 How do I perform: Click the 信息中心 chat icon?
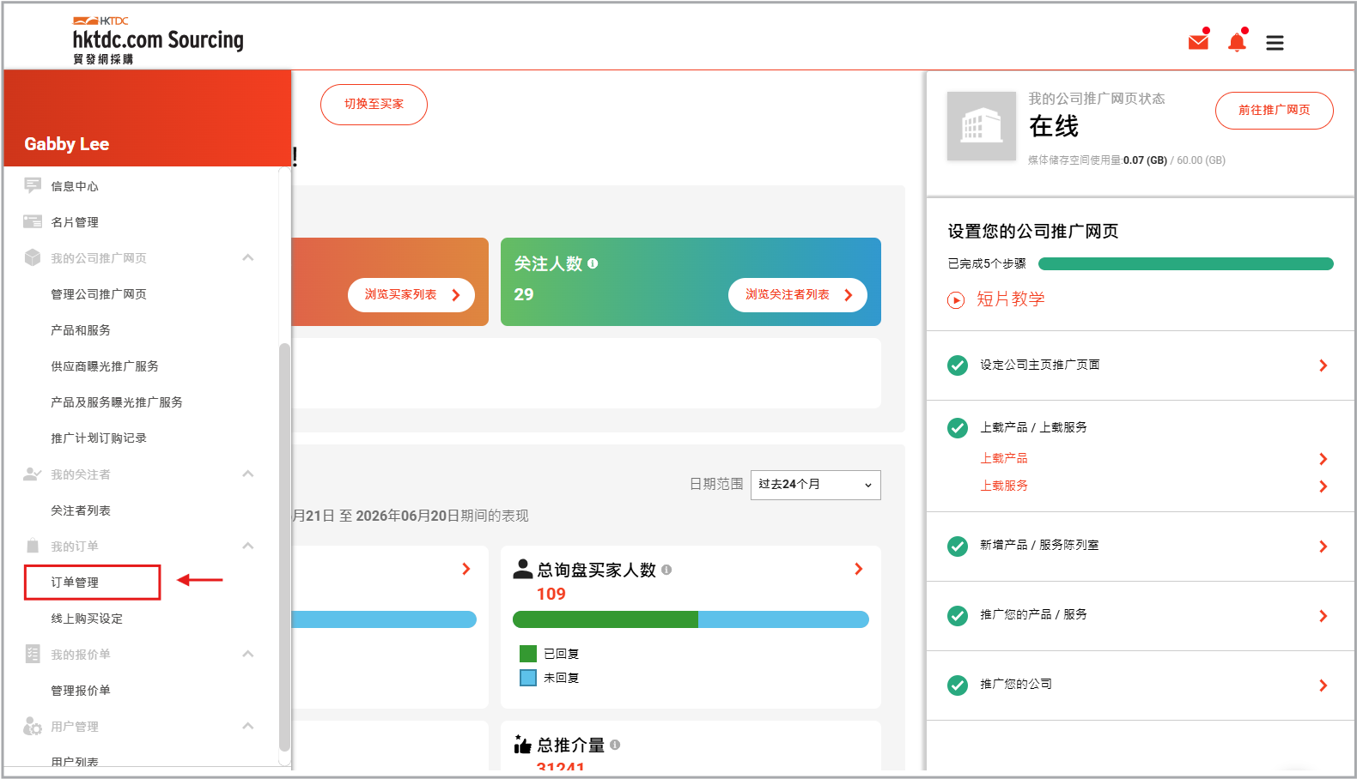(x=33, y=185)
